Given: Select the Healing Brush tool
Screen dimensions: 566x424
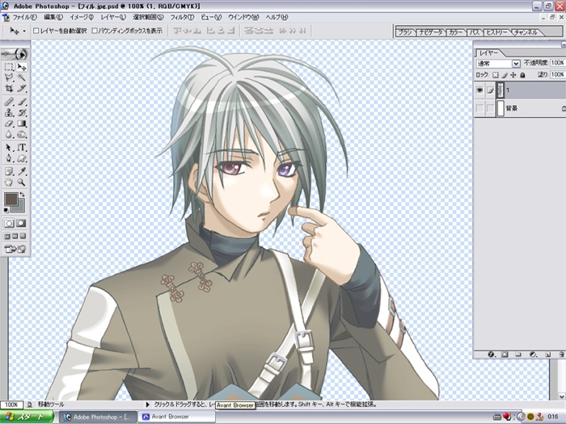Looking at the screenshot, I should coord(9,102).
